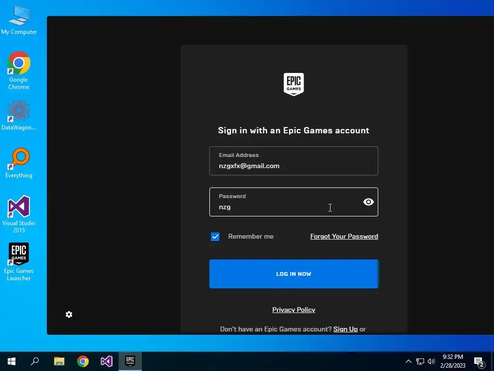Click the Email Address field
The image size is (494, 371).
click(x=294, y=161)
